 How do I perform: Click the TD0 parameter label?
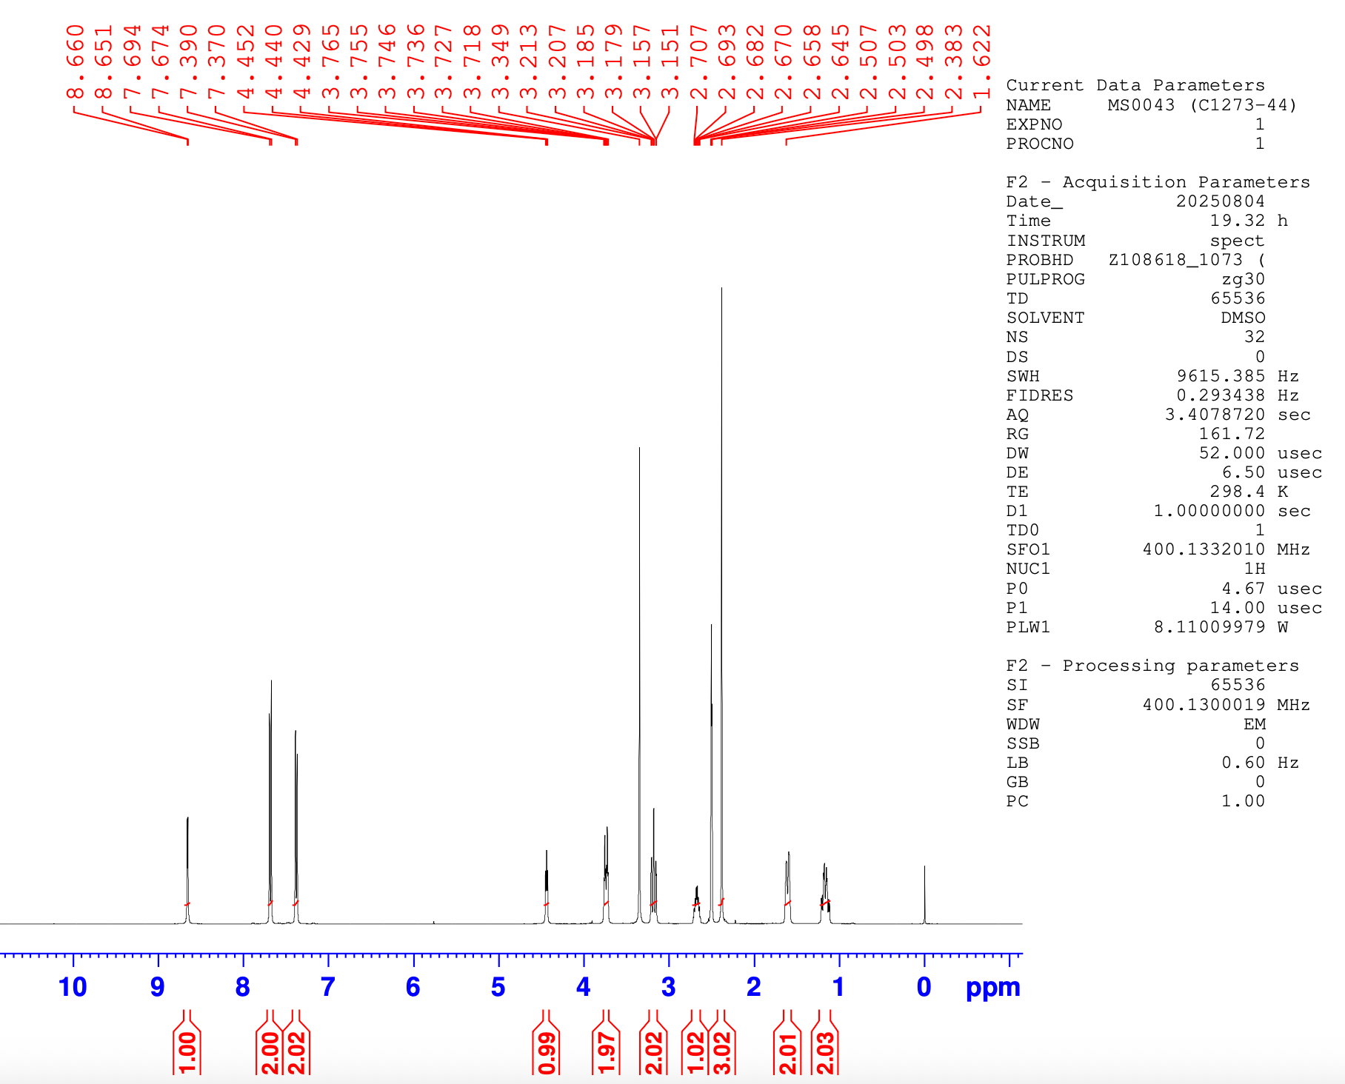pyautogui.click(x=1023, y=530)
